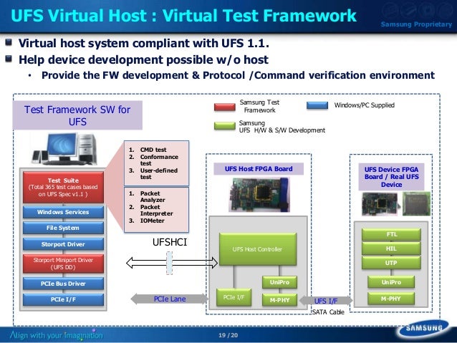This screenshot has height=343, width=457.
Task: Click the Windows/PC Supplied legend label
Action: coord(365,105)
